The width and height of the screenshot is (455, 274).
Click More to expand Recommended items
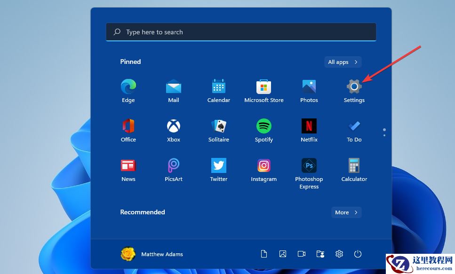[x=346, y=212]
